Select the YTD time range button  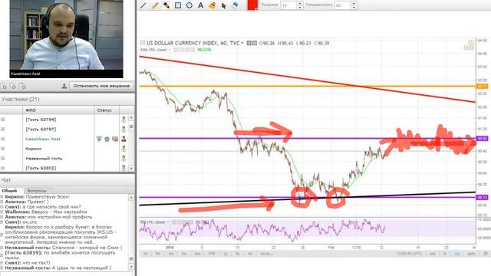[212, 254]
